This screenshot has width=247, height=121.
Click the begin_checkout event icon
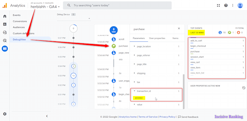[113, 94]
